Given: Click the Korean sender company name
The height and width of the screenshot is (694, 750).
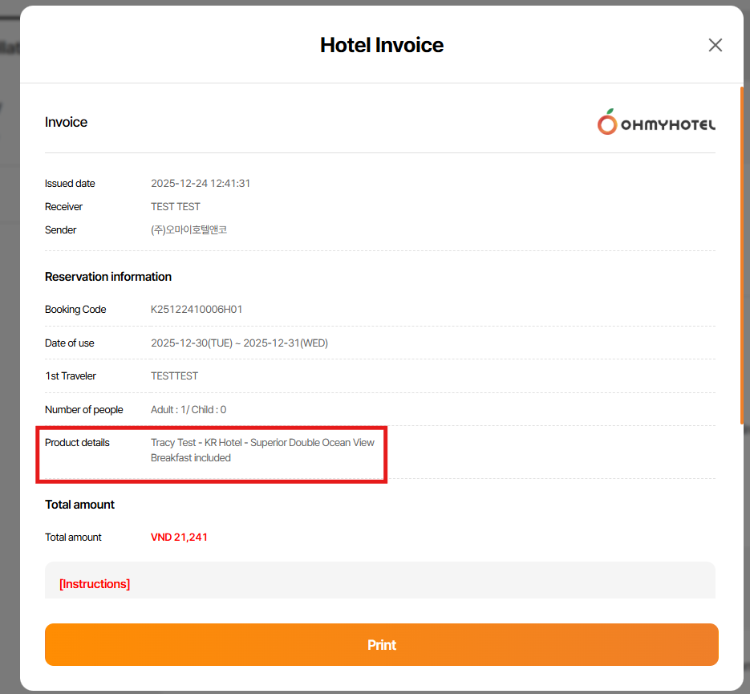Looking at the screenshot, I should click(x=189, y=230).
